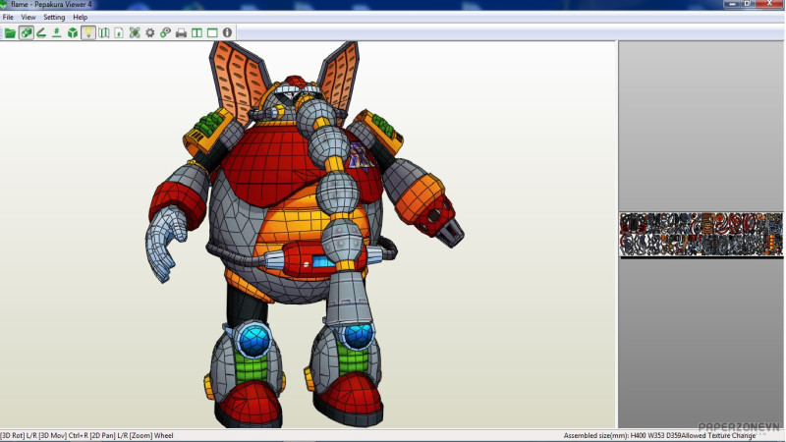Viewport: 786px width, 442px height.
Task: Switch to the single-pane view icon
Action: click(x=212, y=33)
